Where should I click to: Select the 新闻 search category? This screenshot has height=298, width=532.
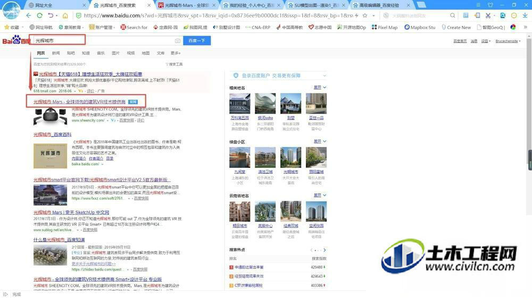[56, 53]
